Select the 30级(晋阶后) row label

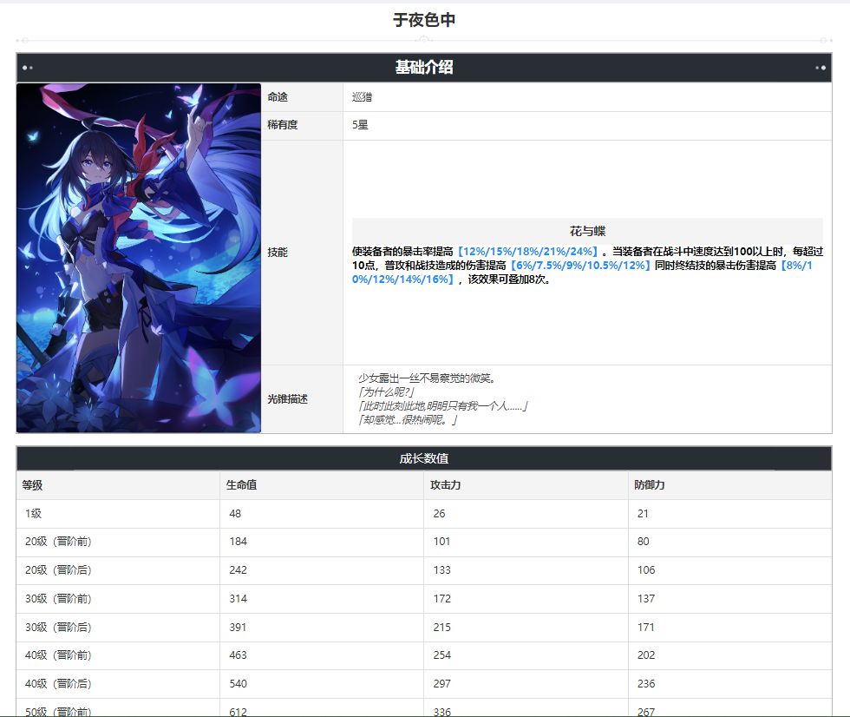coord(58,628)
